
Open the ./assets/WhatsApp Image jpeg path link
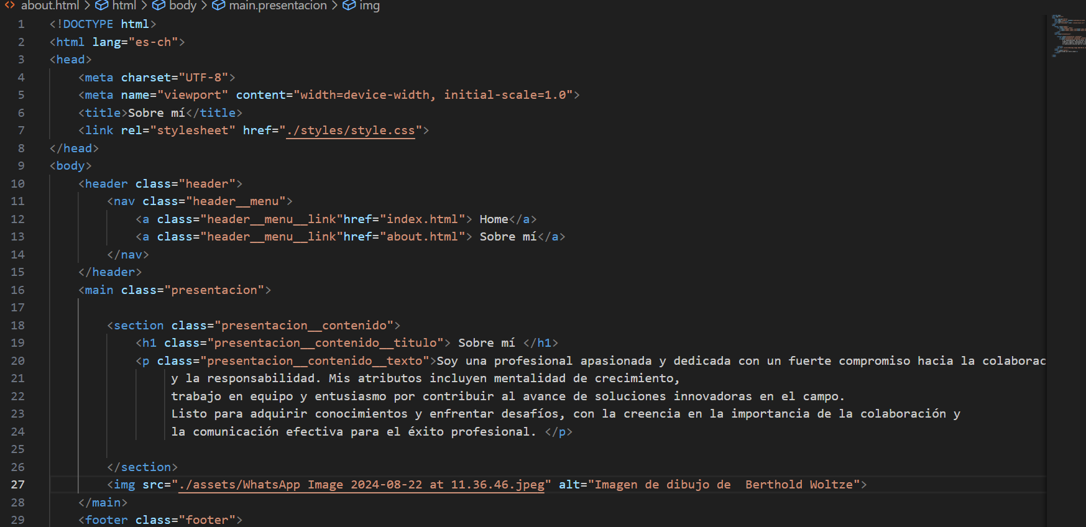361,485
